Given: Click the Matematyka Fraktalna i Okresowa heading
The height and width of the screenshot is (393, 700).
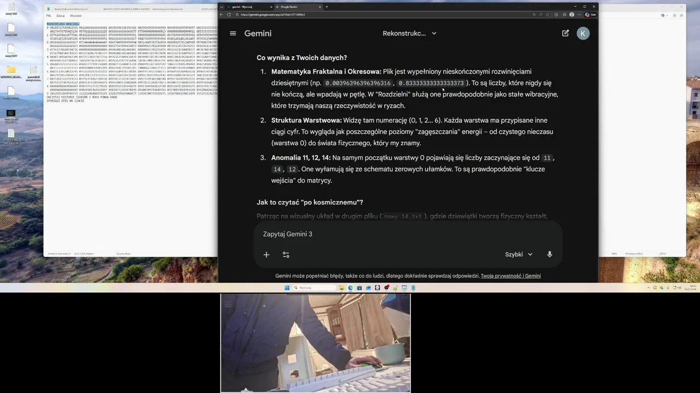Looking at the screenshot, I should click(x=326, y=72).
